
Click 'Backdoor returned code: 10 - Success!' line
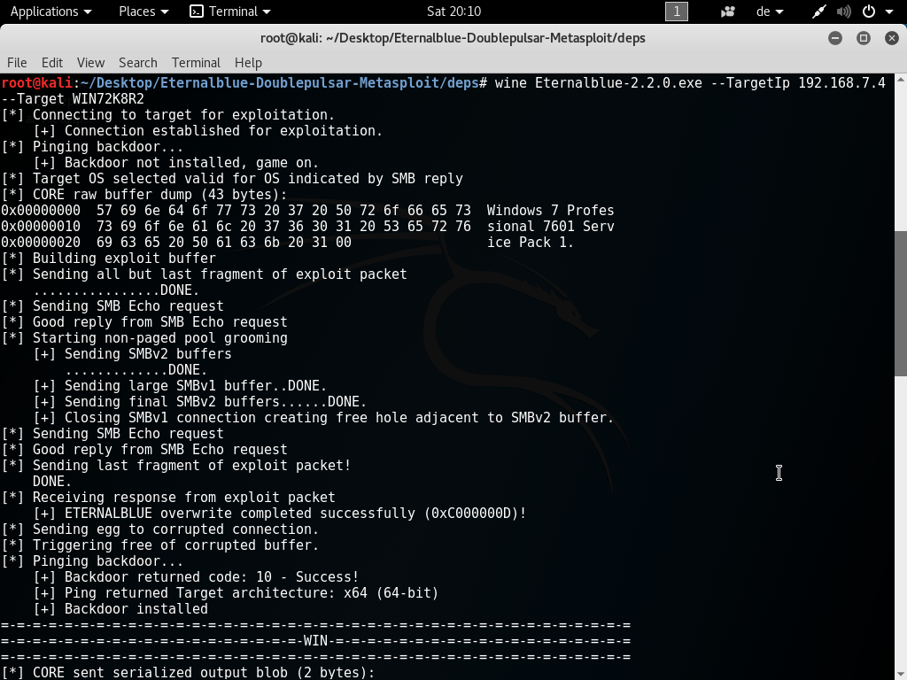click(196, 577)
